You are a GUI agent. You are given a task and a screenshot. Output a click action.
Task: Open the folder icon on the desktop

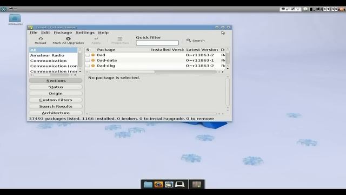pos(15,18)
